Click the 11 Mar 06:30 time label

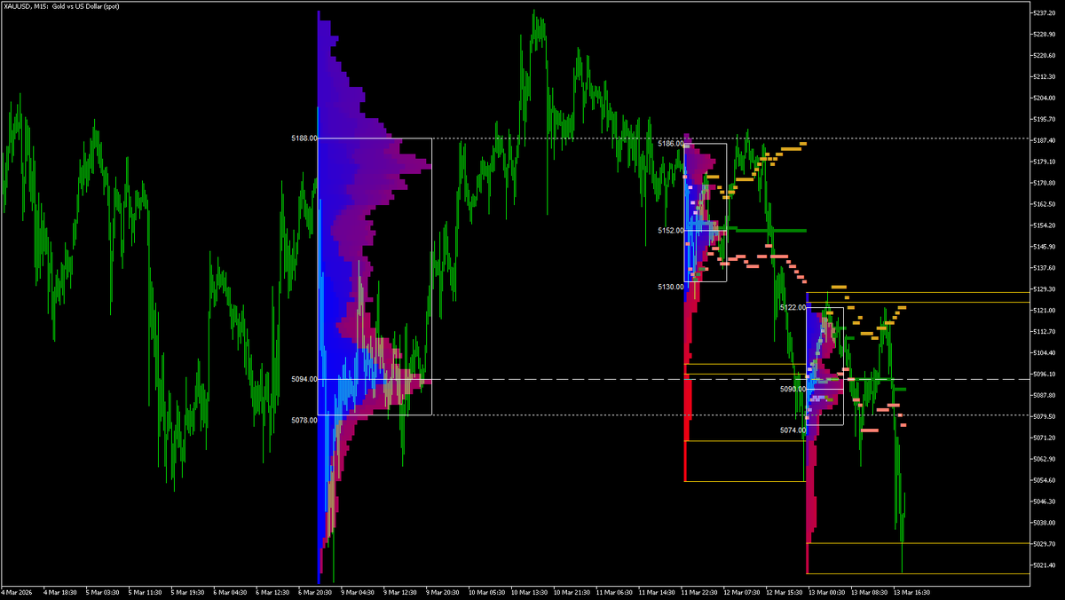[x=615, y=591]
